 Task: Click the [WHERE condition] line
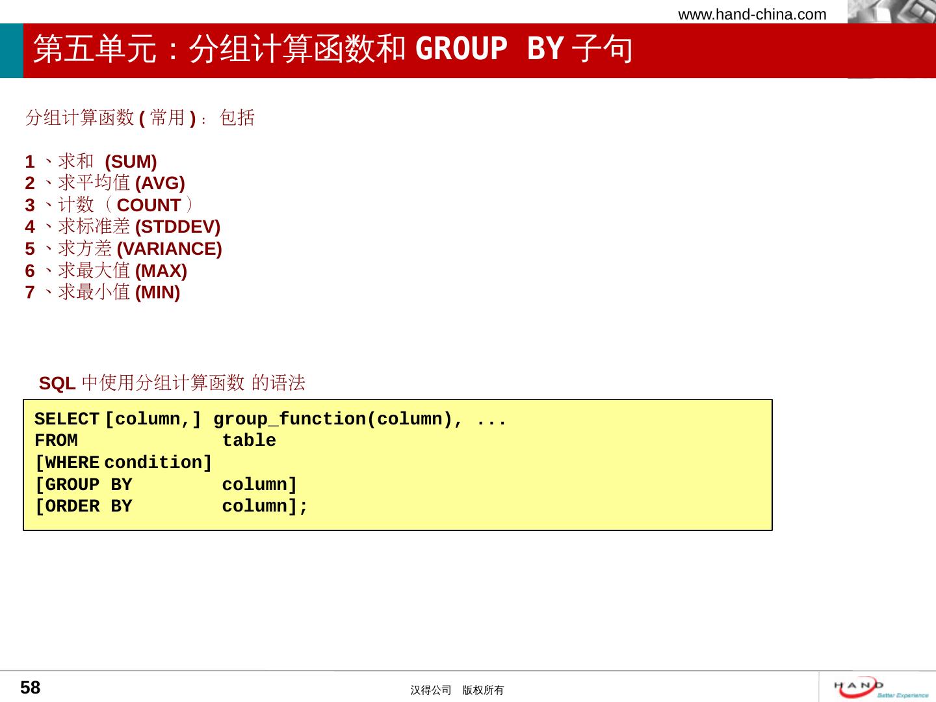point(123,463)
